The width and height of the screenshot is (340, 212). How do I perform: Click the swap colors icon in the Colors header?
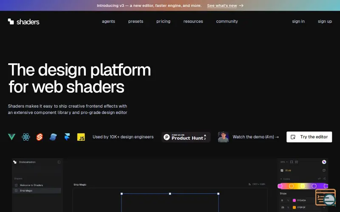[319, 179]
